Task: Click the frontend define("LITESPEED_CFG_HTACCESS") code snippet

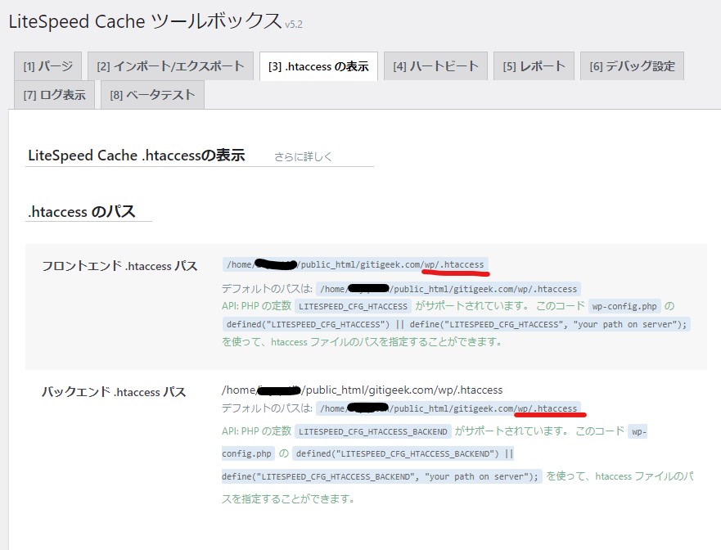Action: [x=457, y=324]
